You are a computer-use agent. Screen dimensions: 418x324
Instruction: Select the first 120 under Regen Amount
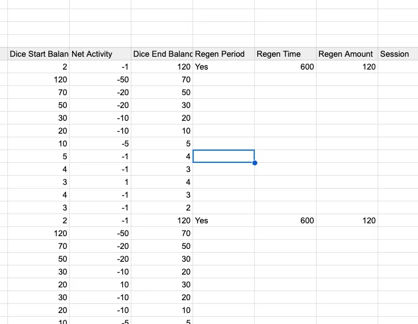point(346,67)
